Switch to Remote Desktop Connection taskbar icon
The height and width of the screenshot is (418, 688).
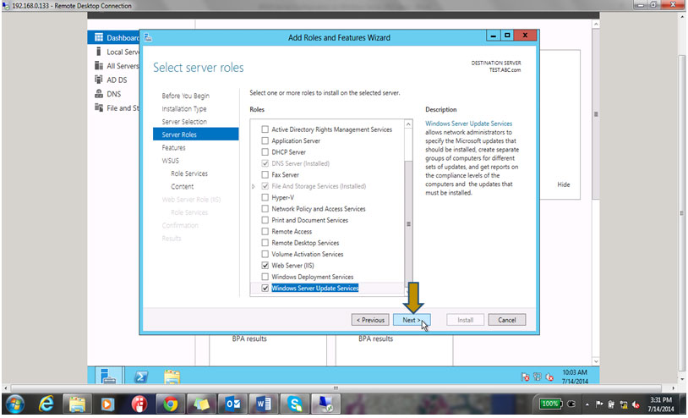click(325, 404)
